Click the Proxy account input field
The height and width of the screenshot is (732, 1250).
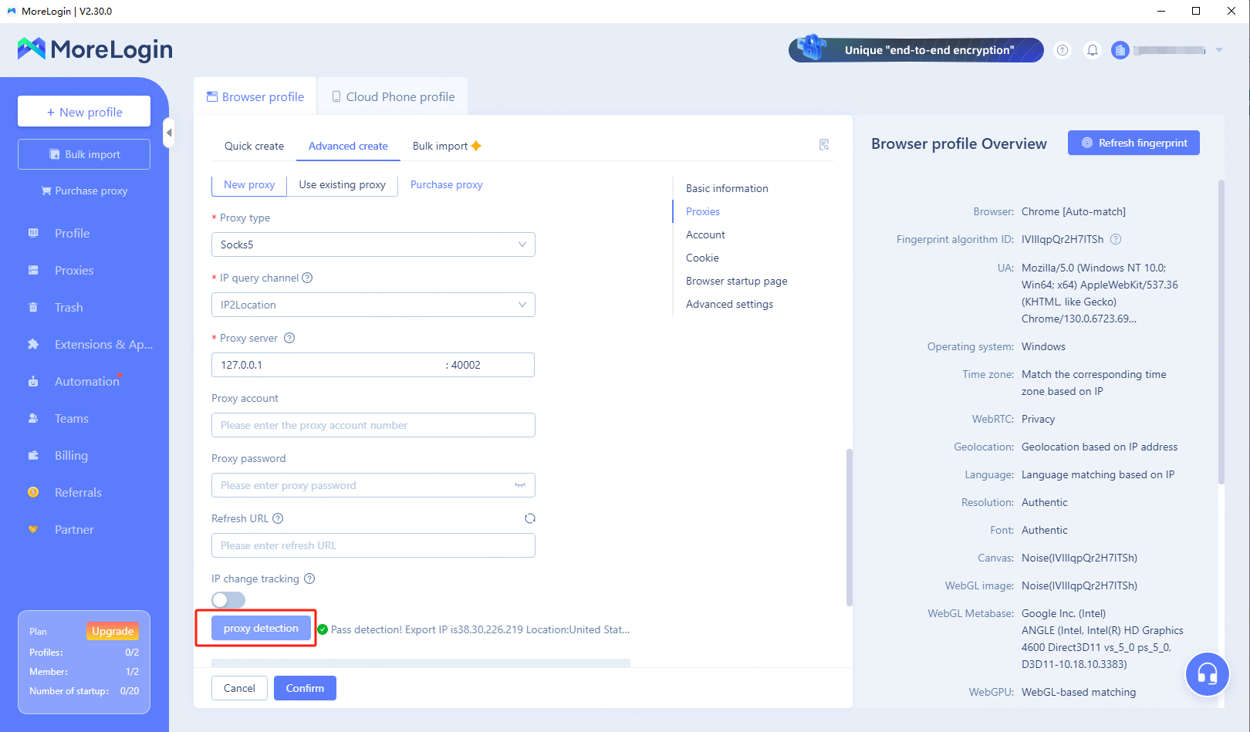click(373, 425)
